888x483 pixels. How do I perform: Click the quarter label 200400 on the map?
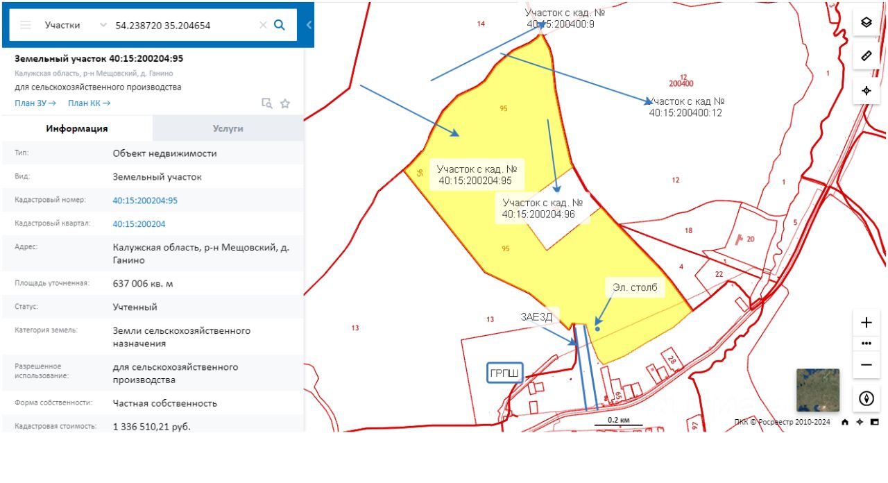pos(681,83)
